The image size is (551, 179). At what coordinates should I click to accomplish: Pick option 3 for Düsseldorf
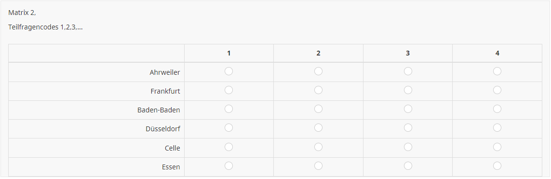pos(408,128)
